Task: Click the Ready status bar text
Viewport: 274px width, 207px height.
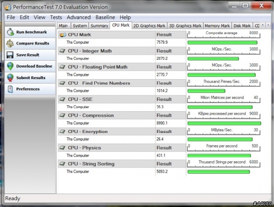Action: point(13,198)
